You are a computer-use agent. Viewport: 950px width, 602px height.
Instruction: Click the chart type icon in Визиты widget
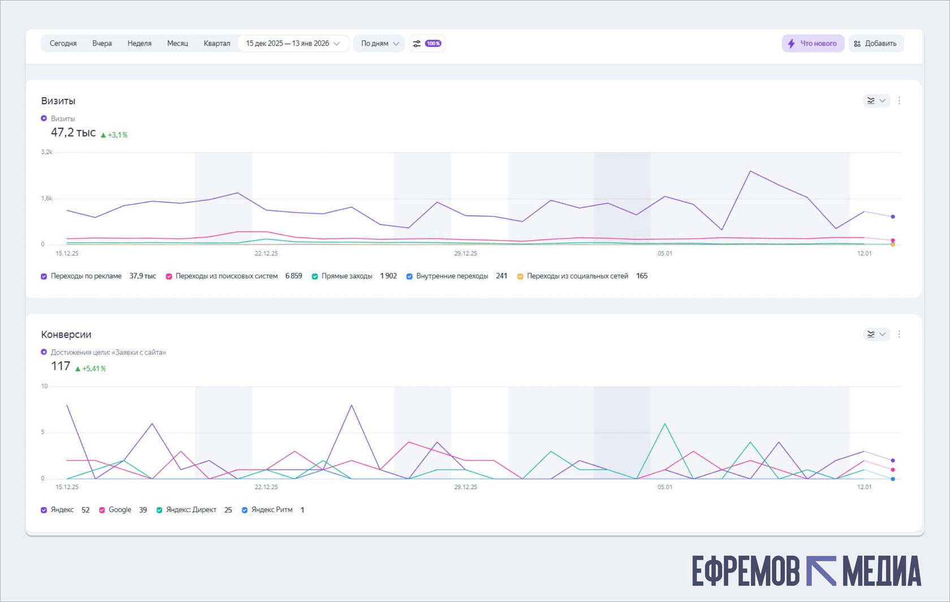(x=871, y=101)
